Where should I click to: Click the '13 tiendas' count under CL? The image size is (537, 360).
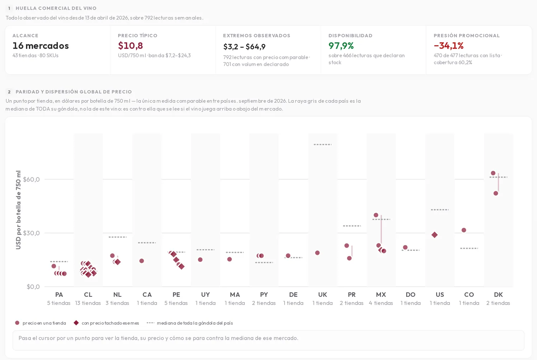pos(88,303)
